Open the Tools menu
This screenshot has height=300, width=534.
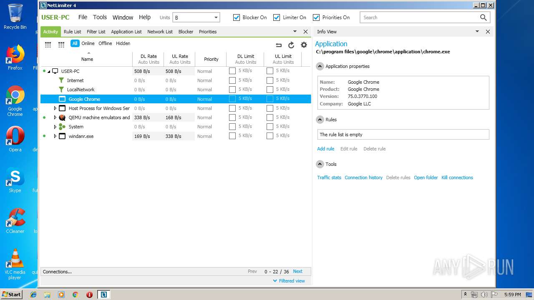[x=100, y=17]
